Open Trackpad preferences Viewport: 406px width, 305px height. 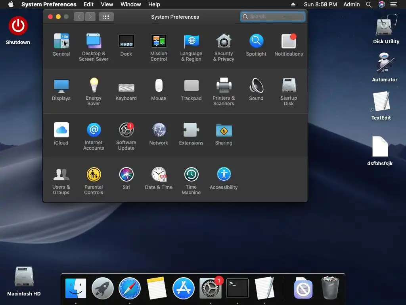[x=191, y=89]
